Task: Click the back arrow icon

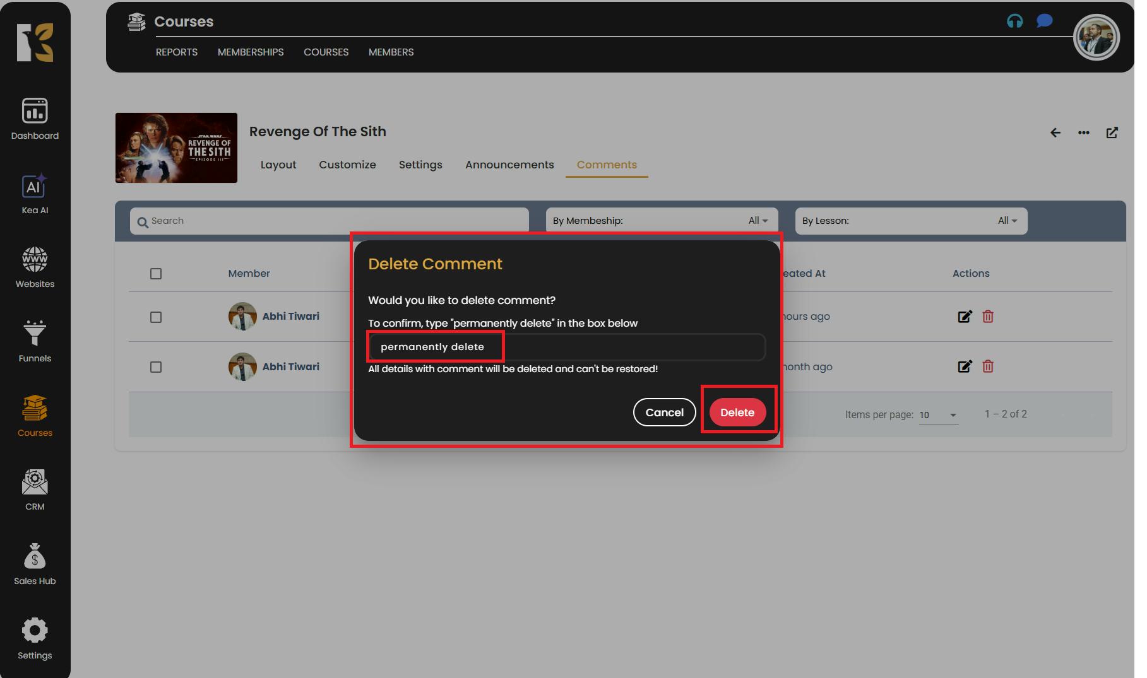Action: pyautogui.click(x=1055, y=132)
